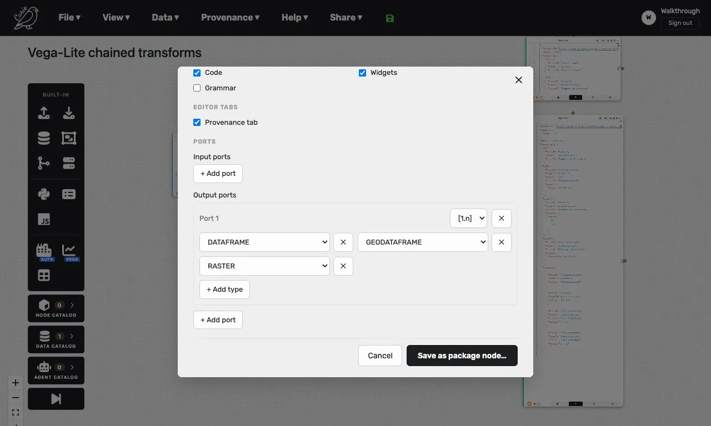Open the File menu
The image size is (711, 426).
click(69, 18)
